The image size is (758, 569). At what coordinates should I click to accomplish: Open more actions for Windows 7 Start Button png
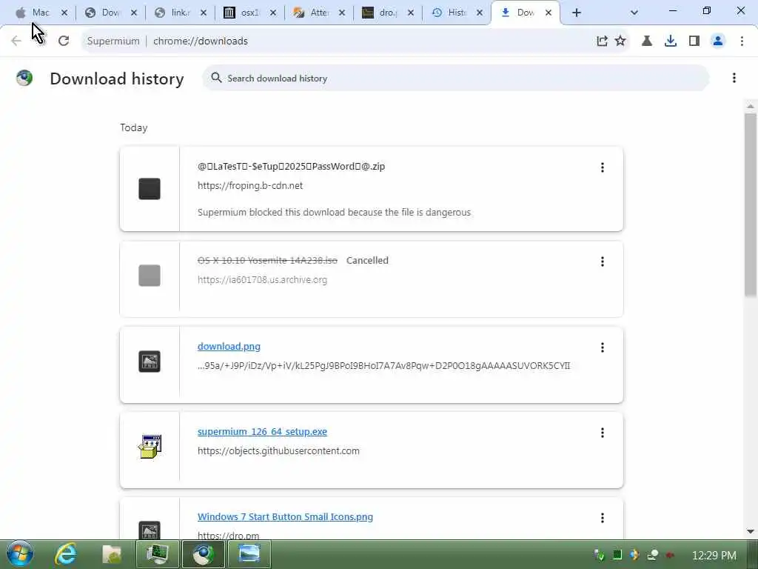pos(603,518)
